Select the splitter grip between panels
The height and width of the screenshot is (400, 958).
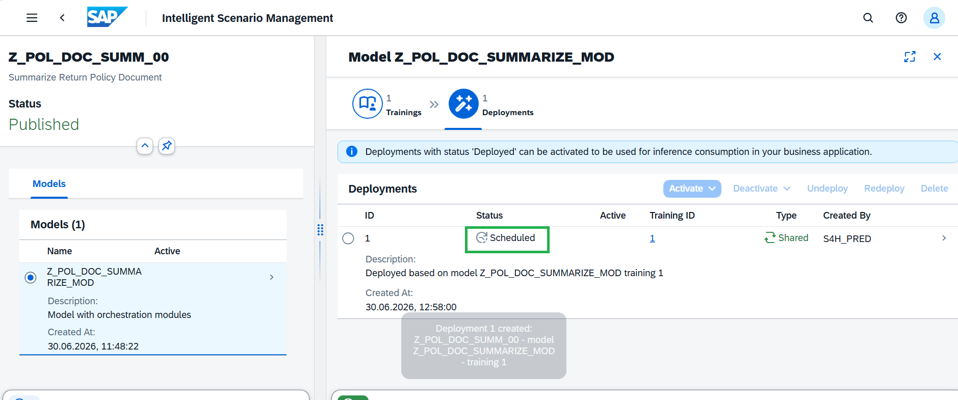(x=320, y=230)
